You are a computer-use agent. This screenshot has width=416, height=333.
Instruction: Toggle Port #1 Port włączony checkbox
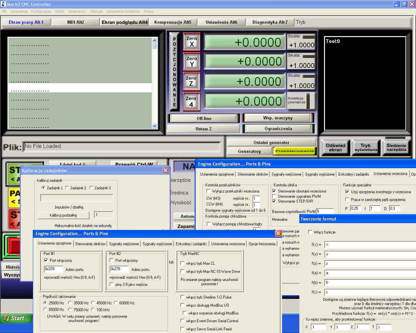(x=46, y=260)
